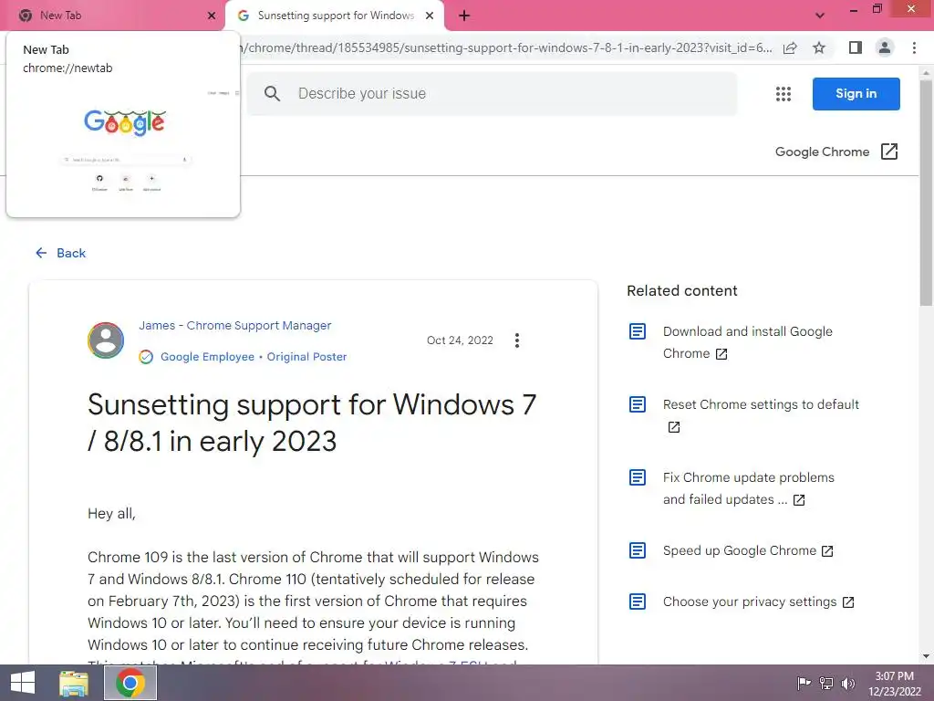Click the Google Employee label
934x701 pixels.
coord(207,357)
